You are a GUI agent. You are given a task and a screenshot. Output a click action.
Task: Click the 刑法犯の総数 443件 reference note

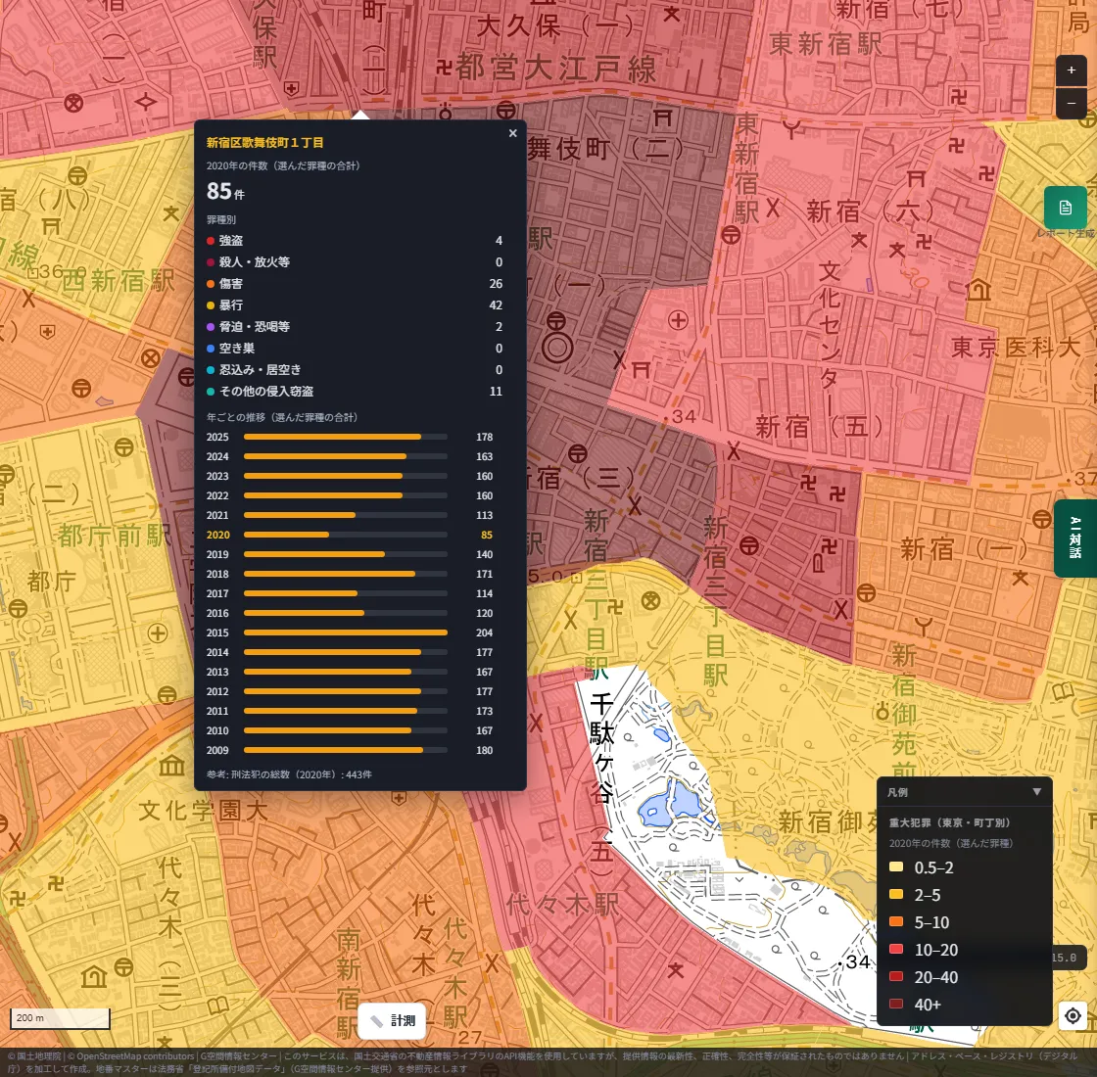click(x=289, y=774)
